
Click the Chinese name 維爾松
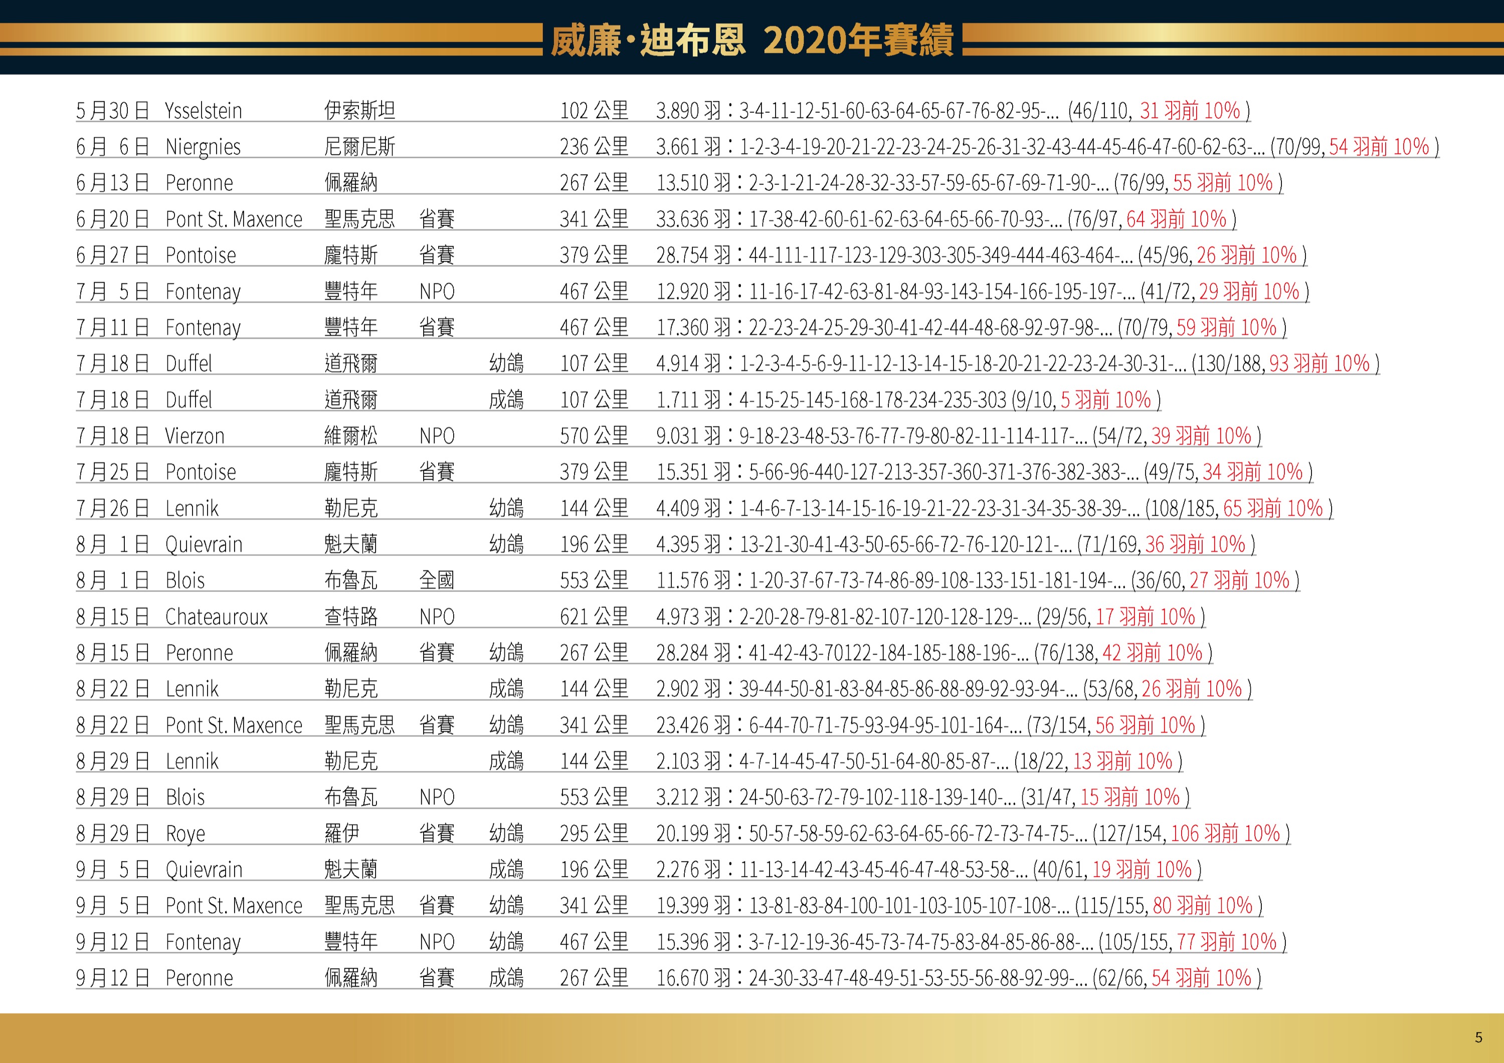pos(351,436)
